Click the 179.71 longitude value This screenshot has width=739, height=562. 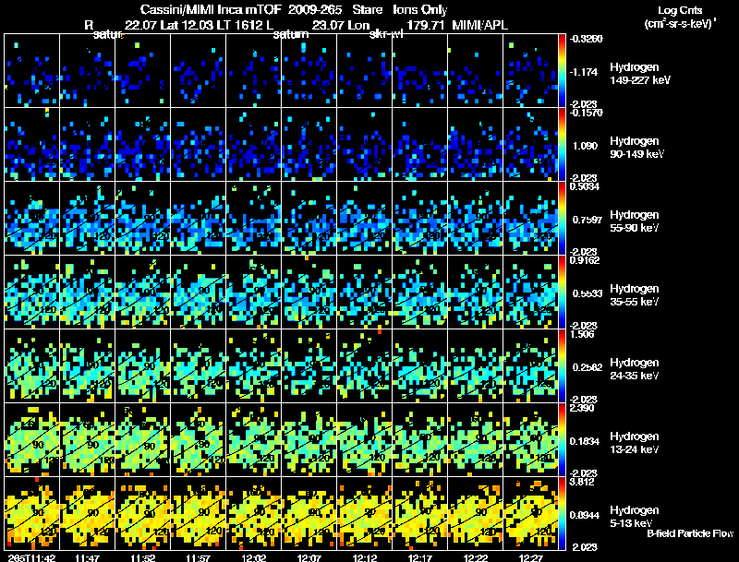coord(426,25)
